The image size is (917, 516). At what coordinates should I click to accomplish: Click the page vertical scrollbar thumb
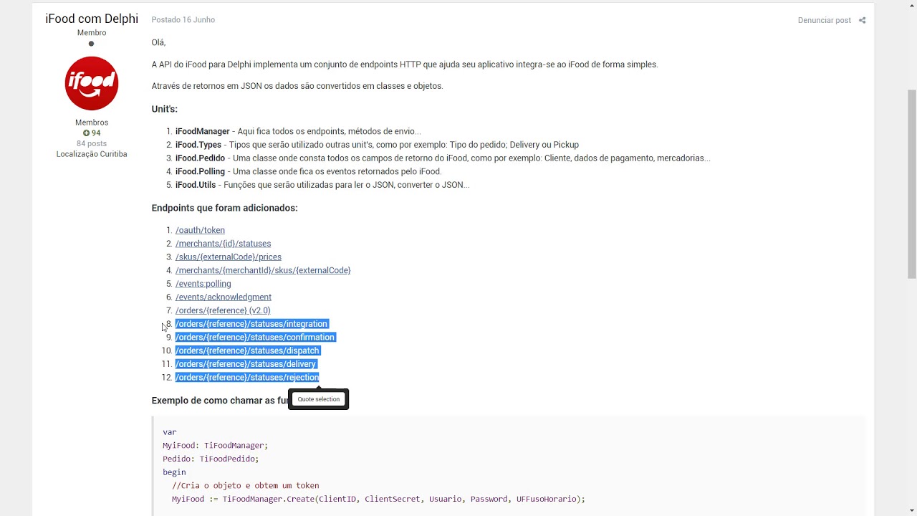coord(912,184)
